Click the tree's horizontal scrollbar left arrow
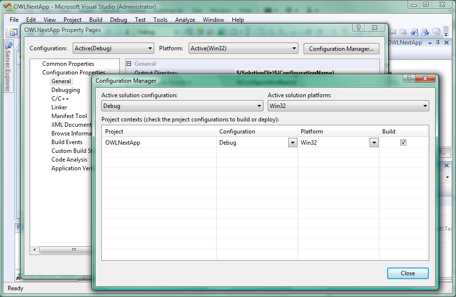 tap(34, 250)
